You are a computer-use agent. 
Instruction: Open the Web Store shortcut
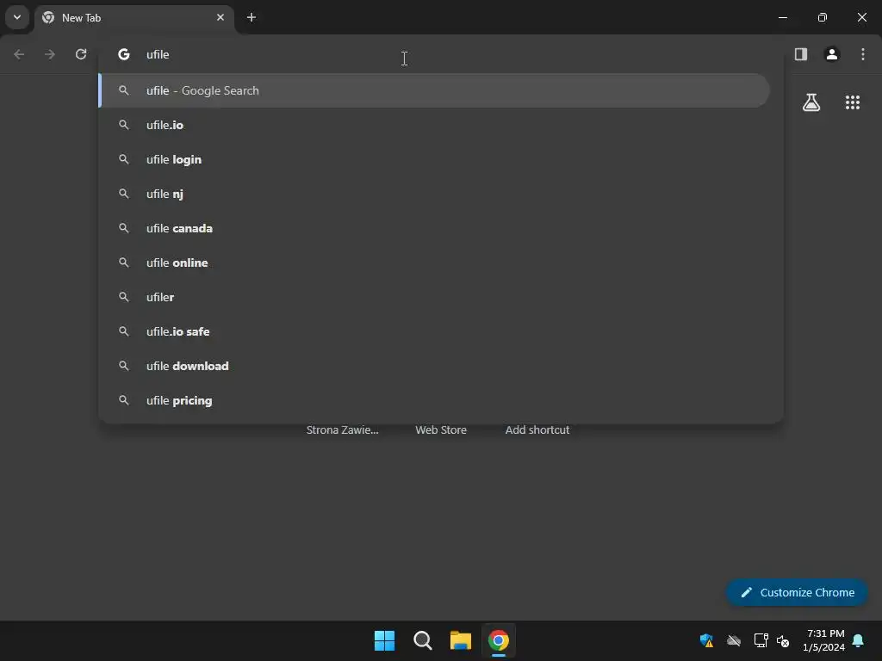(x=441, y=430)
